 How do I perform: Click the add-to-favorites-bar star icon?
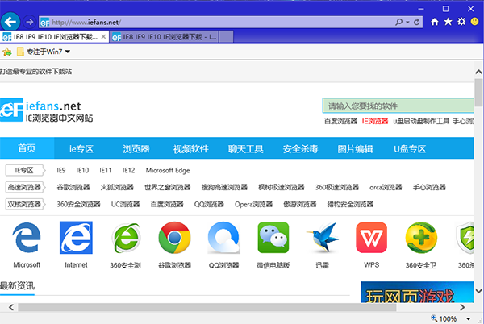click(7, 52)
